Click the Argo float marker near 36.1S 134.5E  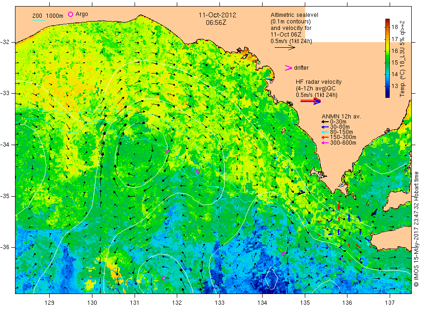pos(284,254)
